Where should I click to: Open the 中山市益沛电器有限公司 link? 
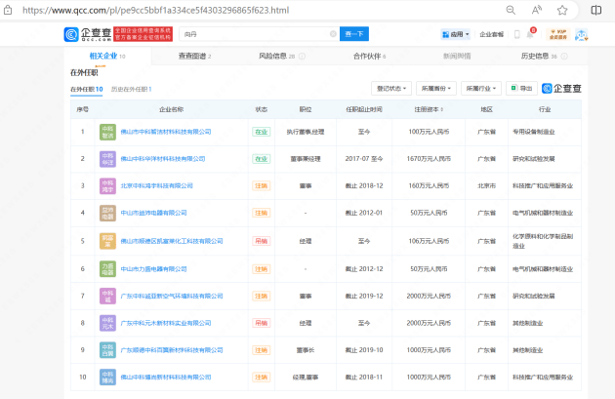[x=153, y=213]
